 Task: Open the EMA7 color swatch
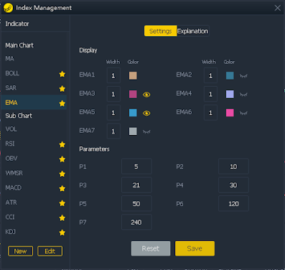click(x=133, y=131)
